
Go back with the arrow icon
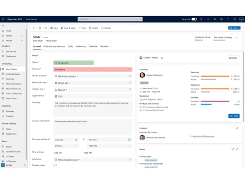coord(34,28)
